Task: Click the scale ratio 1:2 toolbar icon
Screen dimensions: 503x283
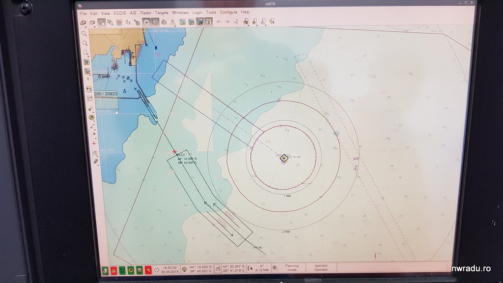Action: [128, 23]
